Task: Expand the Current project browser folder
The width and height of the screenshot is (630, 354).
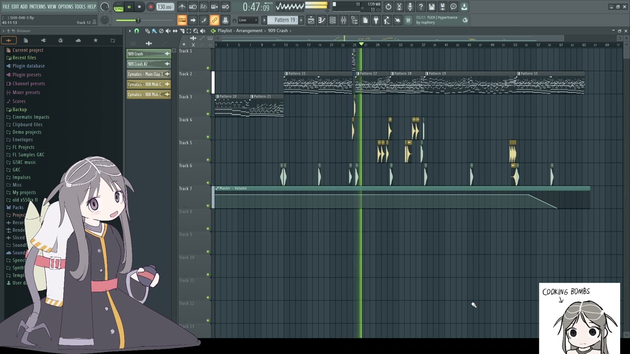Action: click(28, 50)
